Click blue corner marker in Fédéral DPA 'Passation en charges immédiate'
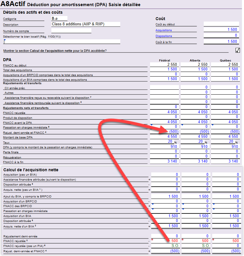 click(x=151, y=125)
